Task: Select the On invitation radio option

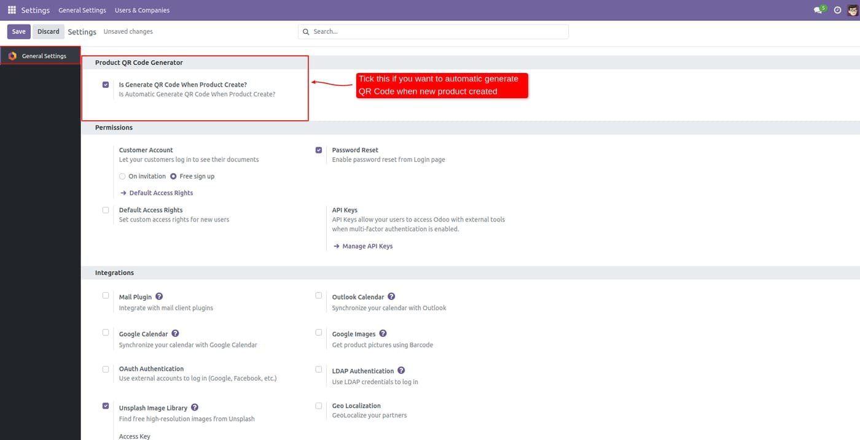Action: (122, 176)
